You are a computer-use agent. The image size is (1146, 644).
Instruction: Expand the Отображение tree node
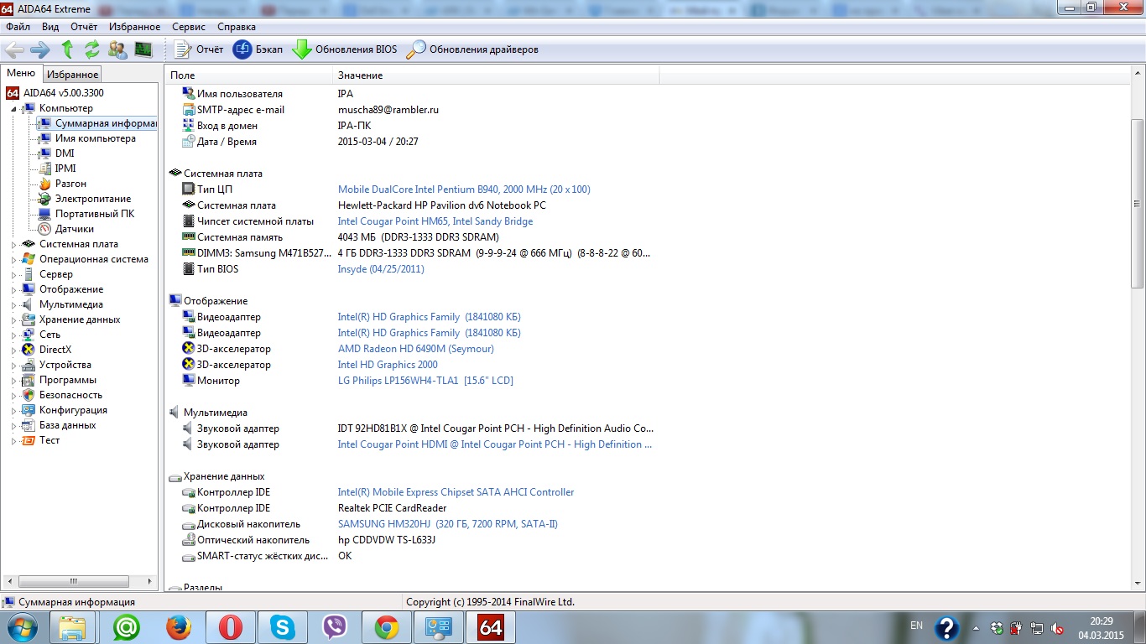[x=13, y=289]
